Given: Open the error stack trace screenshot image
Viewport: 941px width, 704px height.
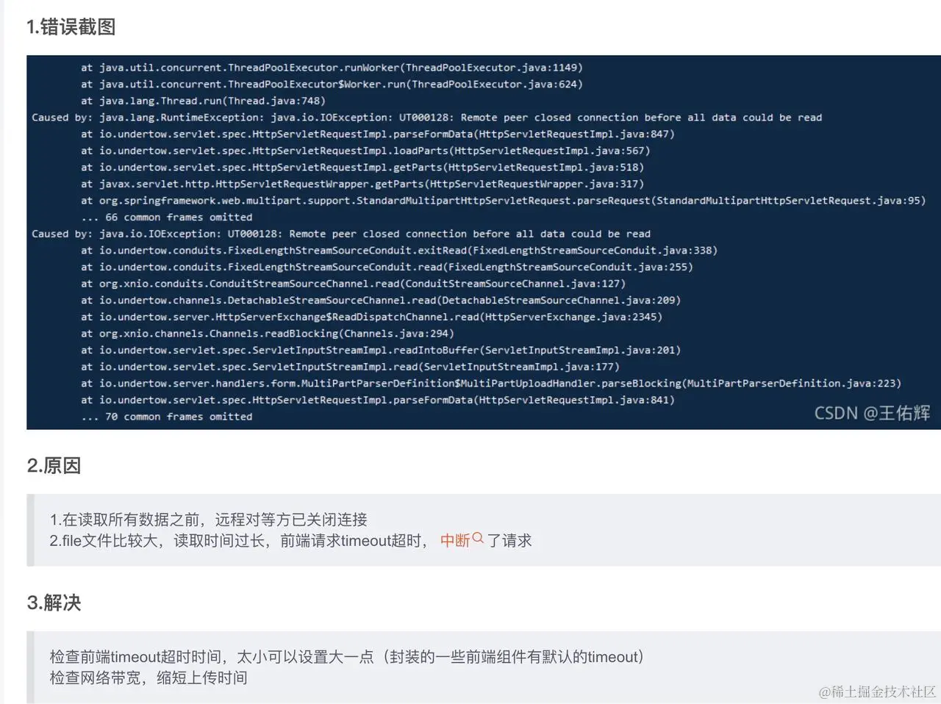Looking at the screenshot, I should 484,243.
